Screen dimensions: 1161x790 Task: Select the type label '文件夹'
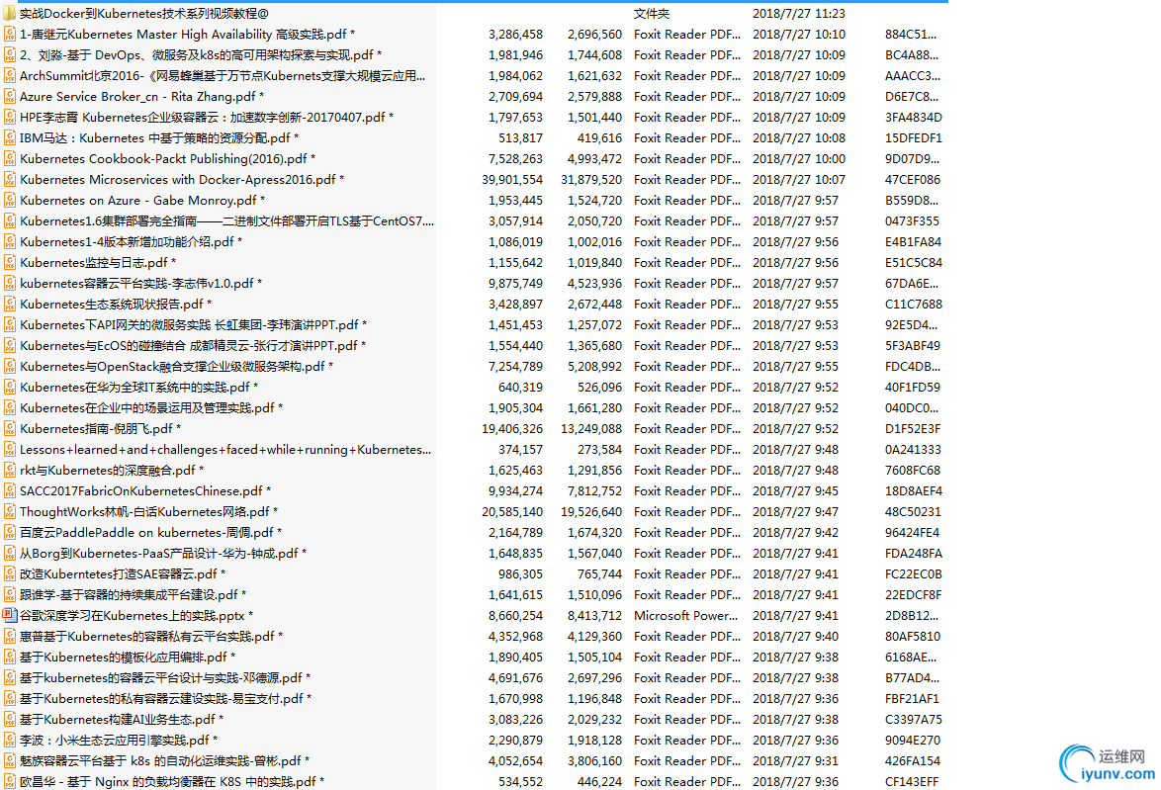pyautogui.click(x=652, y=13)
